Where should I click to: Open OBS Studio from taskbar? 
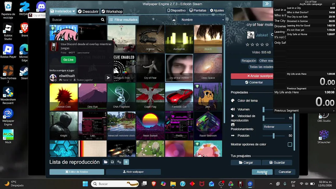tap(221, 184)
